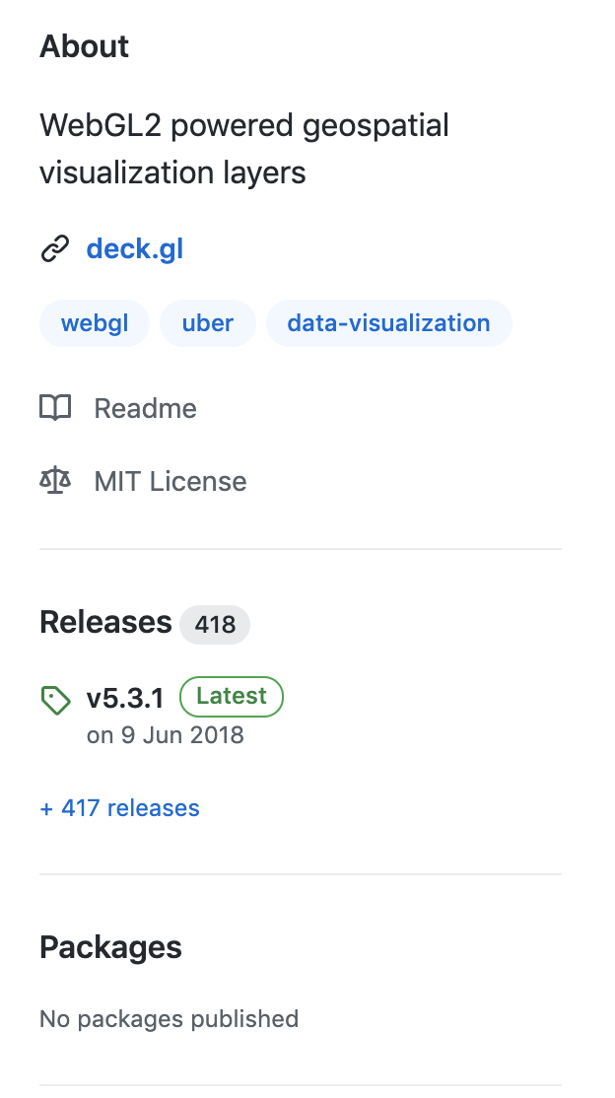
Task: Browse repositories tagged webgl
Action: pos(94,322)
